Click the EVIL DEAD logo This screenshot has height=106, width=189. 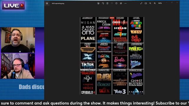coord(136,39)
